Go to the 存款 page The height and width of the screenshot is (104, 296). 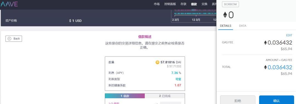[x=183, y=4]
